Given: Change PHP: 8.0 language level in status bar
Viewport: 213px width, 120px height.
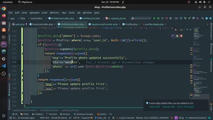Looking at the screenshot, I should point(44,118).
